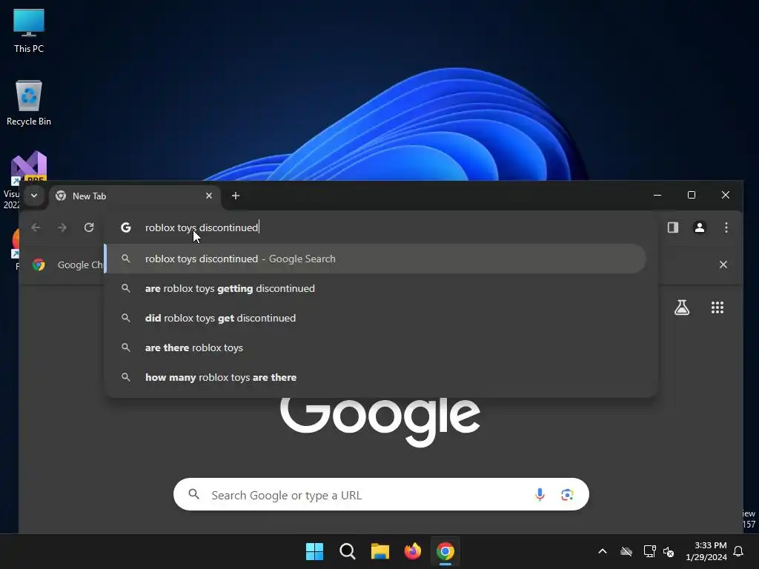This screenshot has width=759, height=569.
Task: Reload the page
Action: click(x=89, y=227)
